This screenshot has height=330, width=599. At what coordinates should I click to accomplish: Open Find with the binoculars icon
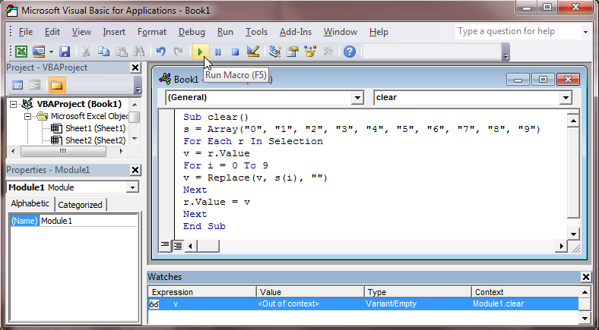tap(138, 52)
